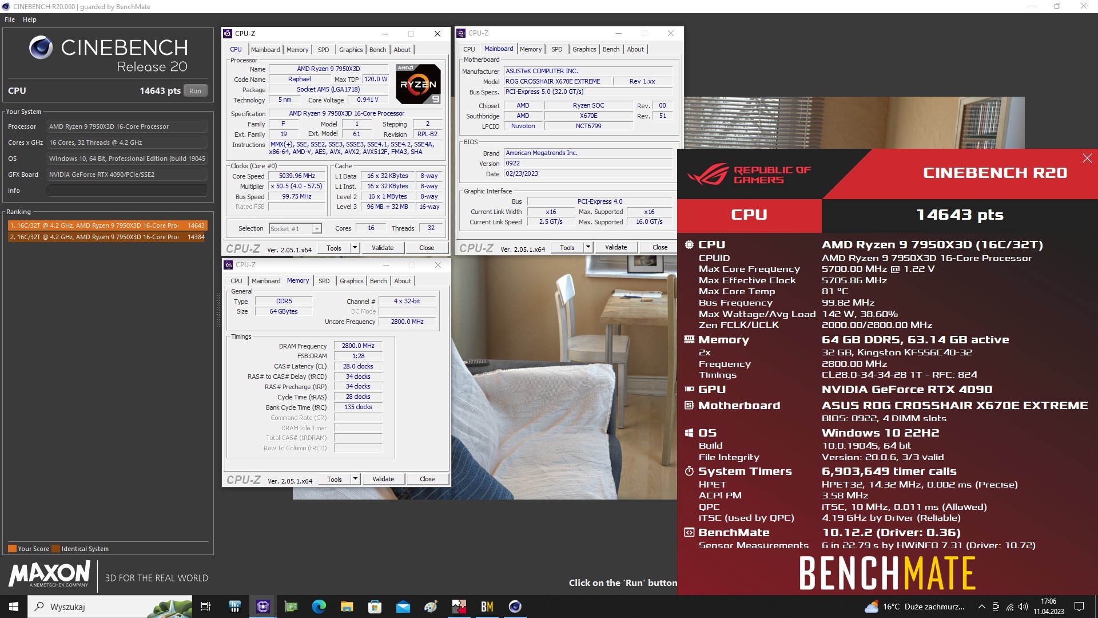Viewport: 1098px width, 618px height.
Task: Open the Paint palette taskbar icon
Action: tap(431, 607)
